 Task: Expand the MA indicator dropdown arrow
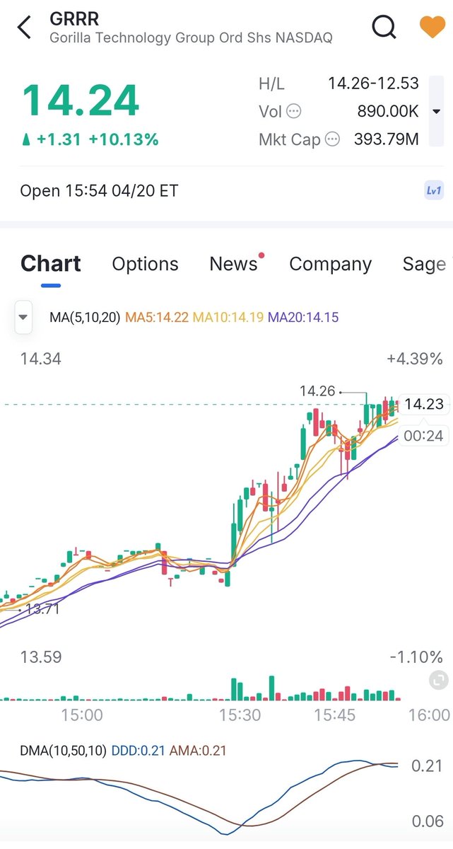[x=23, y=317]
